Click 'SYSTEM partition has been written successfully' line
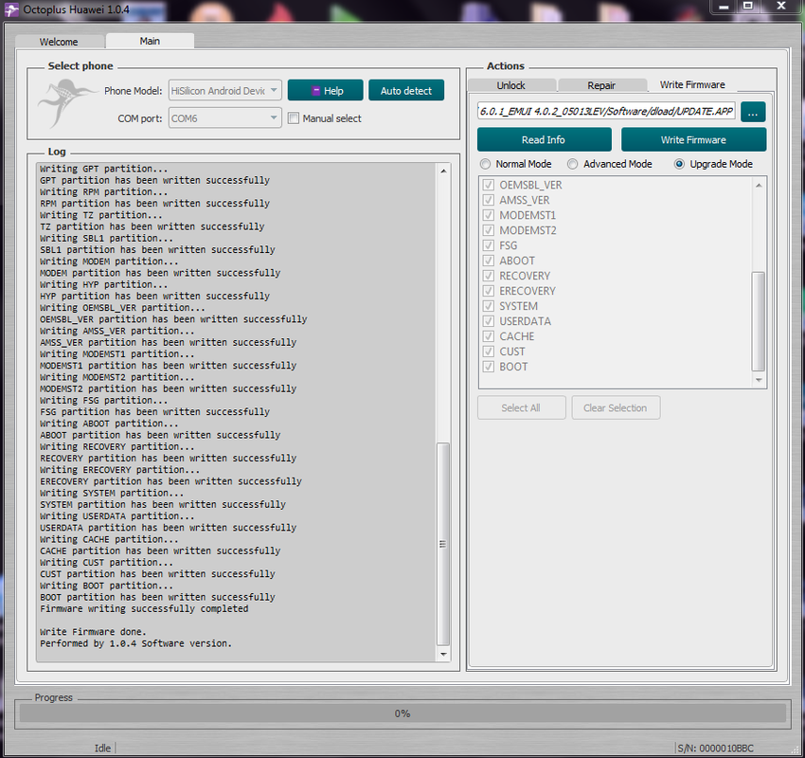Screen dimensions: 805x758 pos(163,504)
